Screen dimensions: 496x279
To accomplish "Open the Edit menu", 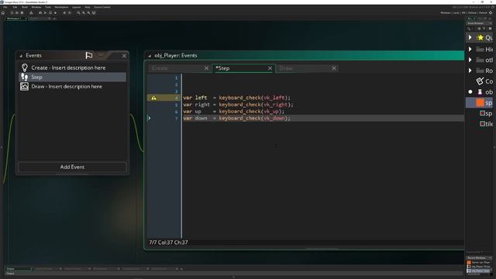I will [15, 7].
